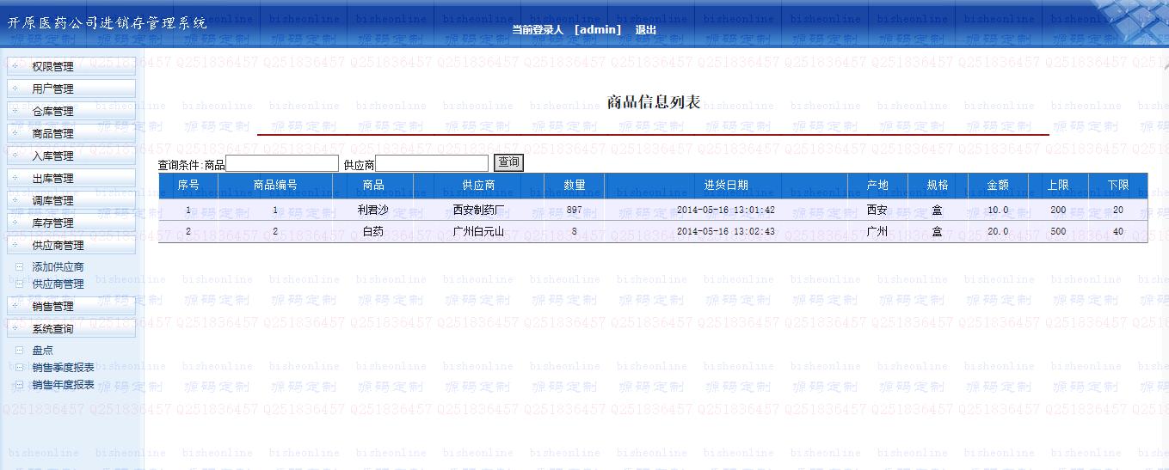This screenshot has height=470, width=1169.
Task: Select the 广州白元山 supplier cell
Action: coord(478,231)
